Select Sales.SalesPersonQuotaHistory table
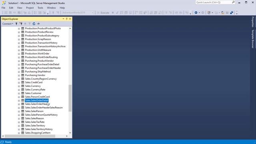Image resolution: width=256 pixels, height=144 pixels. 41,115
